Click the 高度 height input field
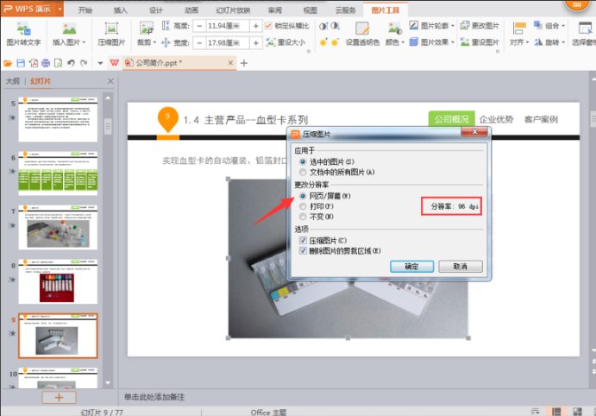This screenshot has width=596, height=416. 228,26
